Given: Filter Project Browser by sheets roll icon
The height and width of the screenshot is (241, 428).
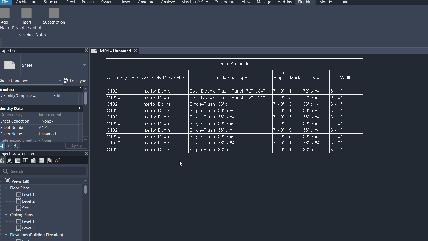Looking at the screenshot, I should pyautogui.click(x=34, y=160).
